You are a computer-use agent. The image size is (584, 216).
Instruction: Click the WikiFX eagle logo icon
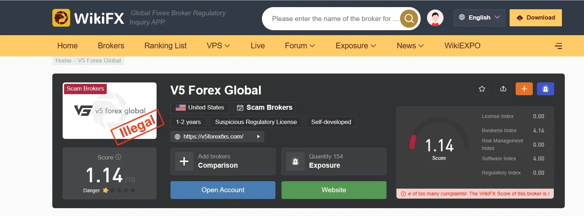click(61, 18)
